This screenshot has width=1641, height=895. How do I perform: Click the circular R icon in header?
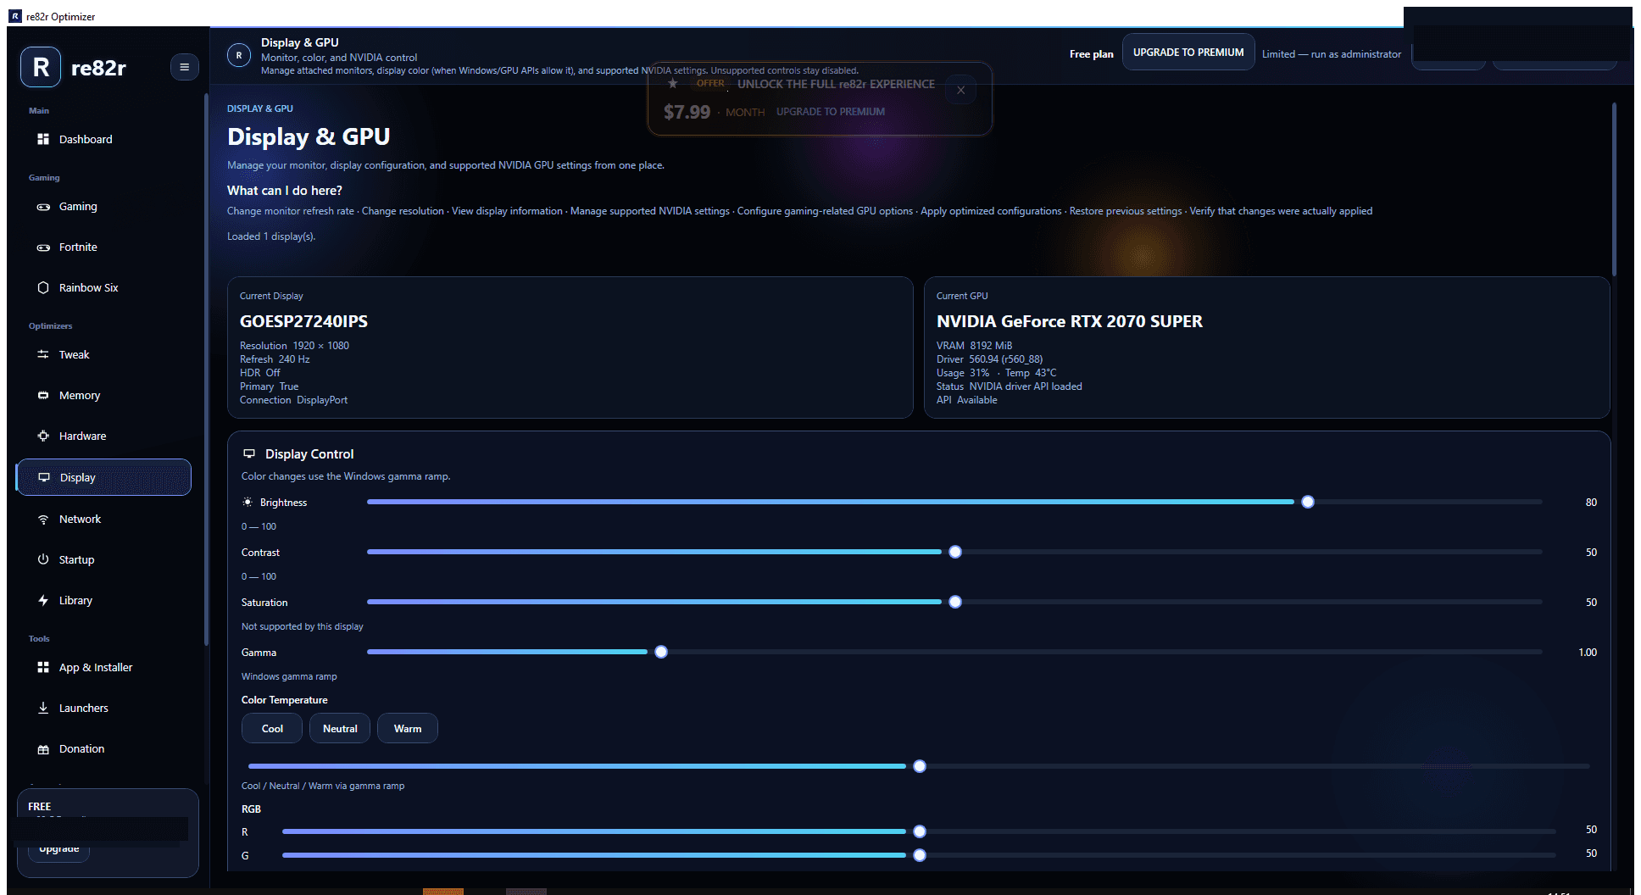tap(239, 55)
